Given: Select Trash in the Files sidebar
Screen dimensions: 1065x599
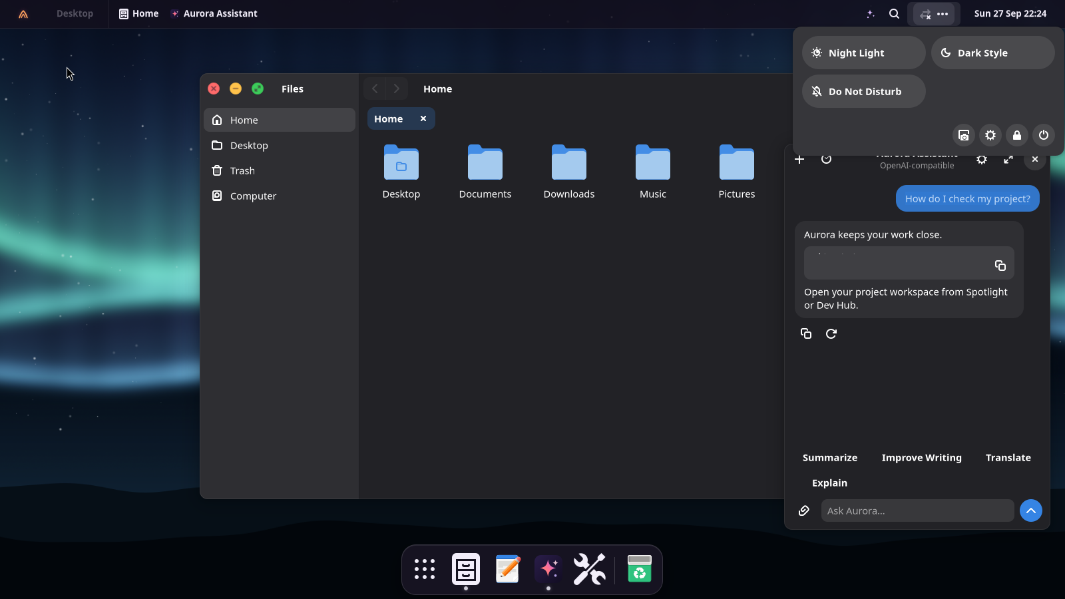Looking at the screenshot, I should (280, 170).
